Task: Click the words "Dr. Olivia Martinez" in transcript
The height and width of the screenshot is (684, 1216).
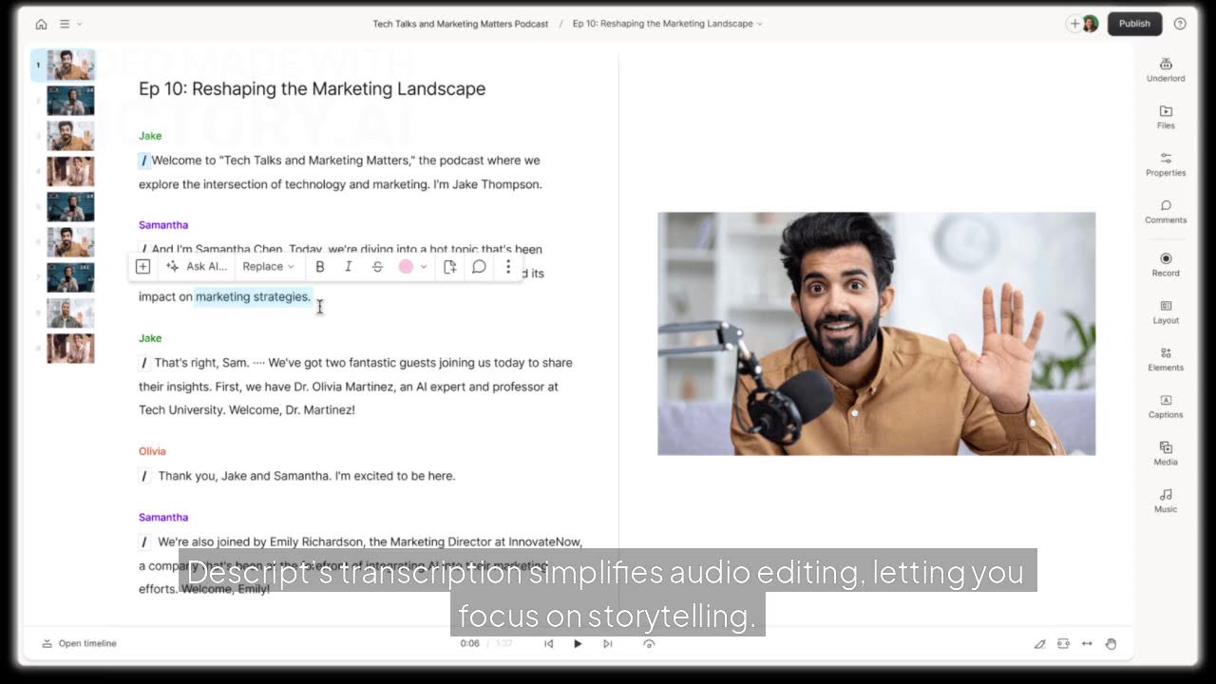Action: 345,387
